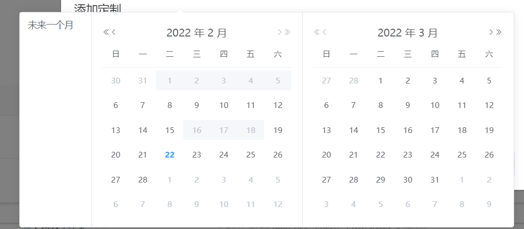The height and width of the screenshot is (229, 524).
Task: Go back one year in February panel
Action: [x=106, y=32]
